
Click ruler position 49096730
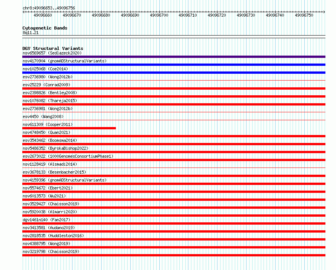246,15
